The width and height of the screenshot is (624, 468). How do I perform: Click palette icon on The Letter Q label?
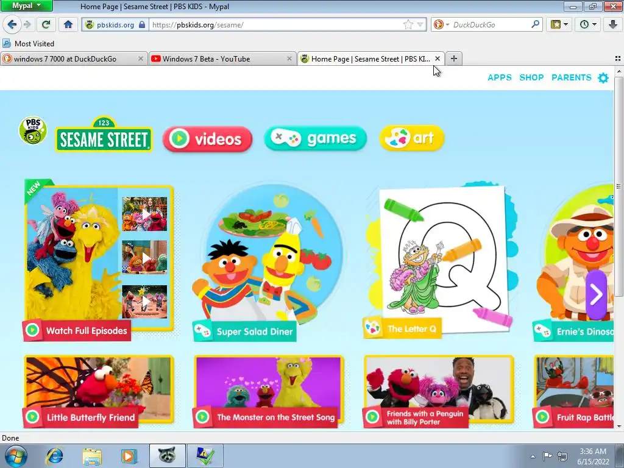pos(373,328)
